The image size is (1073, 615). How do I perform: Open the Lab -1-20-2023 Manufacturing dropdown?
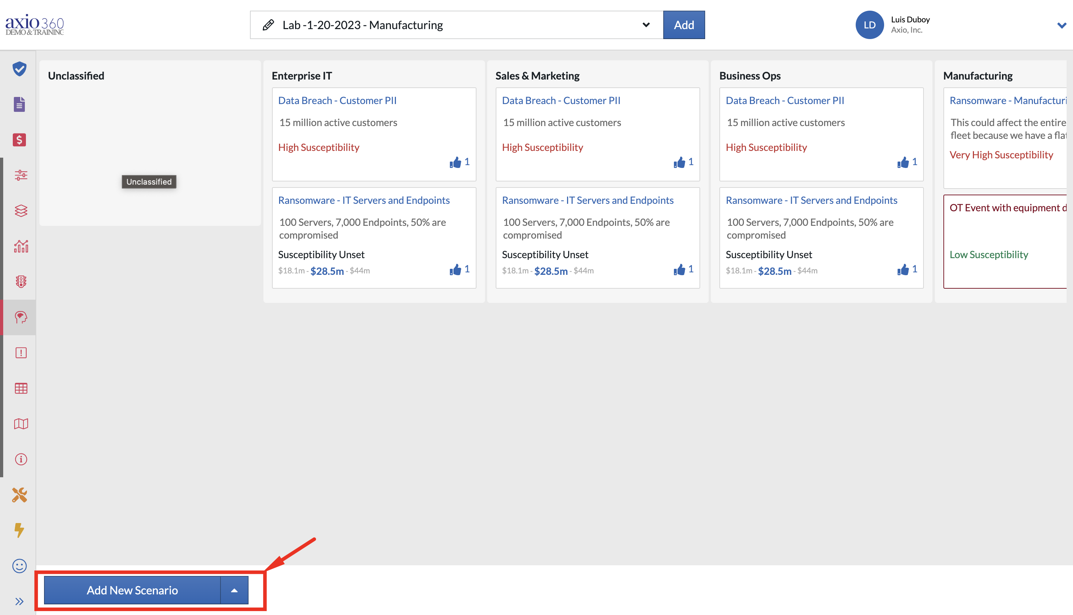point(646,25)
